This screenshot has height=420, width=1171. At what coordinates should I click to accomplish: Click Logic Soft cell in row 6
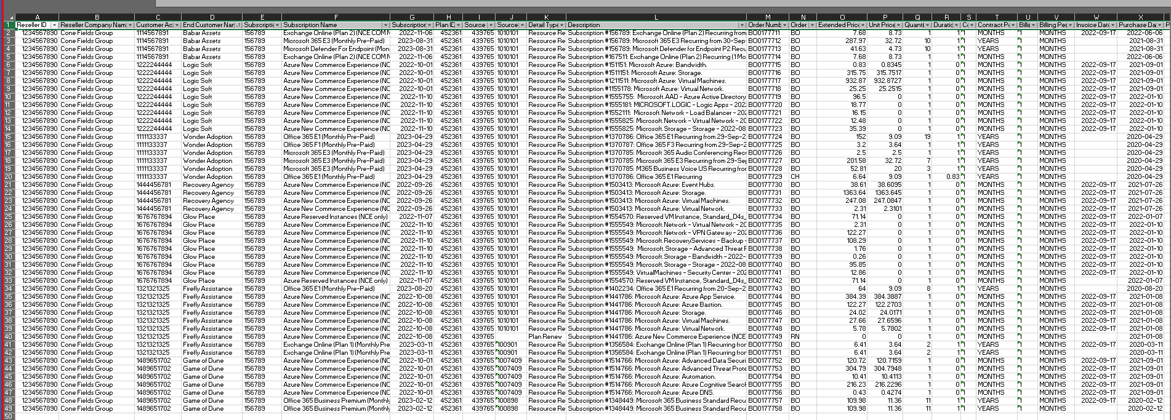pos(212,65)
